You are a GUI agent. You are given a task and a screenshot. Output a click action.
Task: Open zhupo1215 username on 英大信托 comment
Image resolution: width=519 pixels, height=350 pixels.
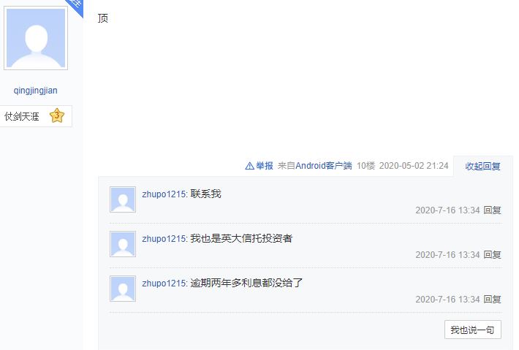(x=164, y=238)
